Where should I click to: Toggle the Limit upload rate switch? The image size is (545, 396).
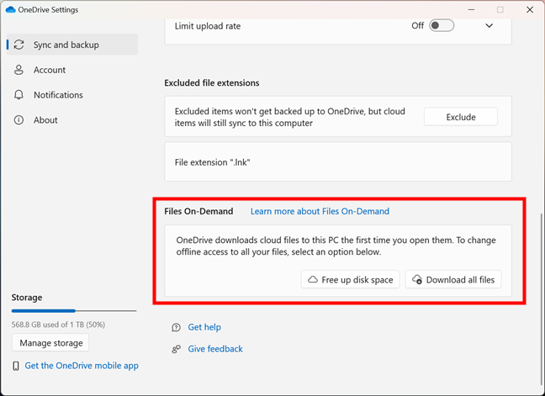coord(442,25)
